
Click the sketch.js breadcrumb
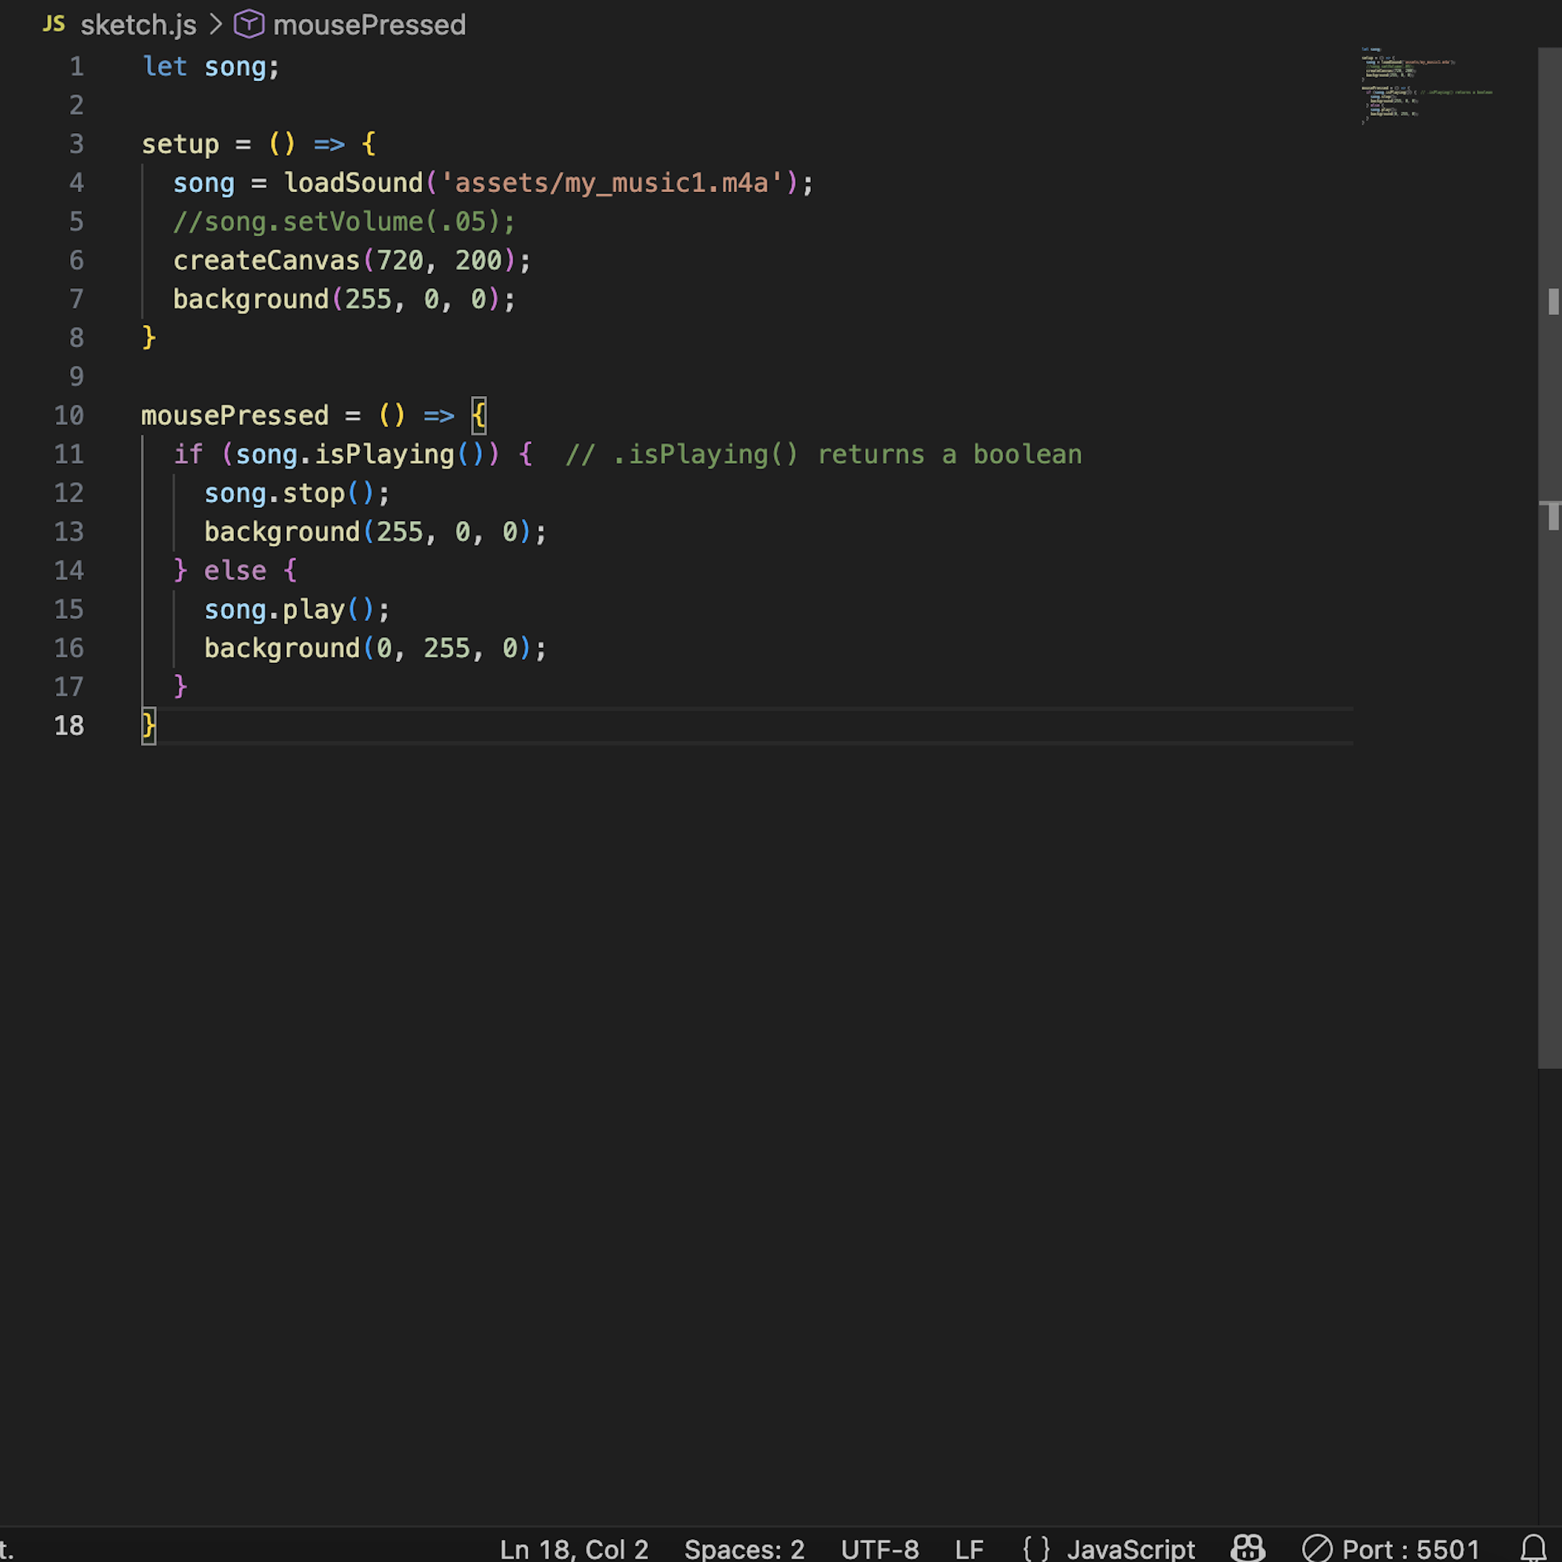139,25
